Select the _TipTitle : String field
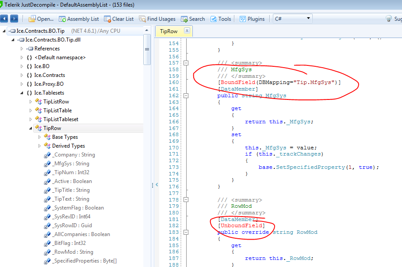This screenshot has width=402, height=267. click(x=72, y=190)
